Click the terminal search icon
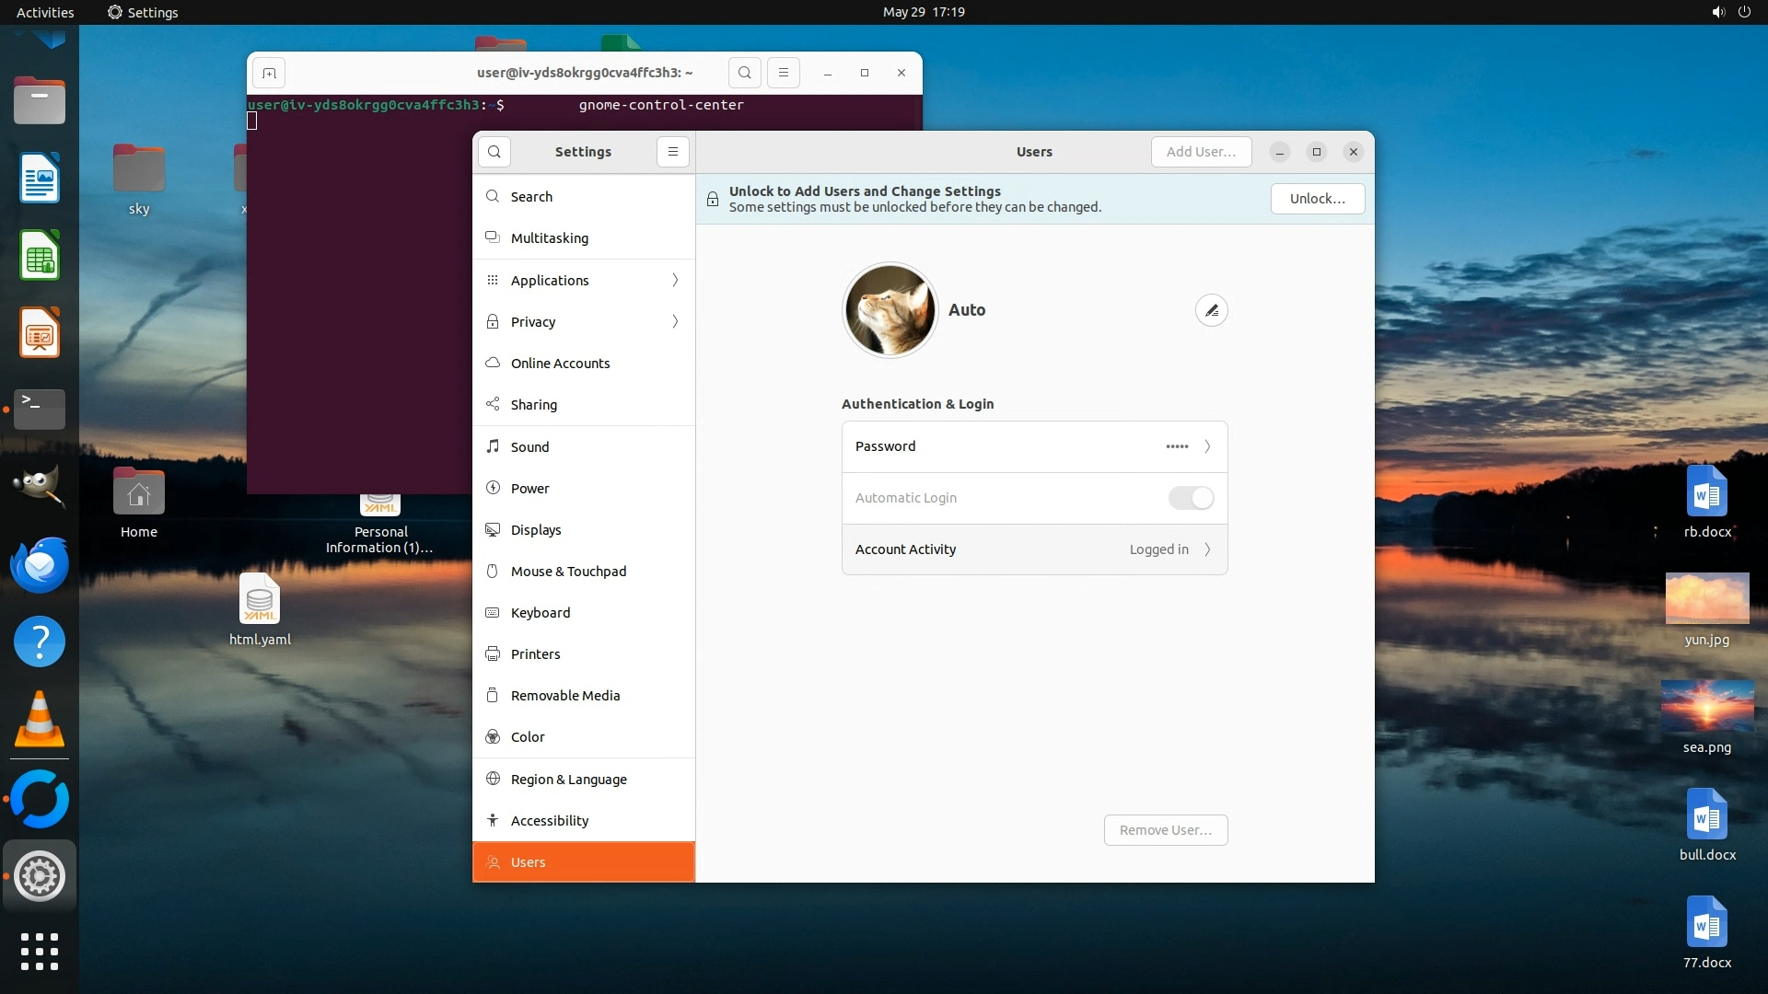 pyautogui.click(x=745, y=73)
